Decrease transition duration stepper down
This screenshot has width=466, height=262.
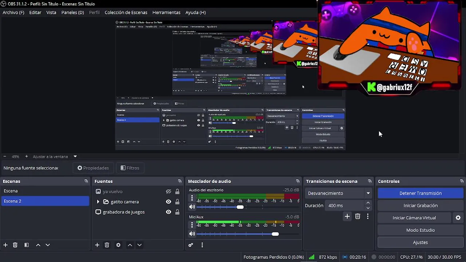point(368,208)
